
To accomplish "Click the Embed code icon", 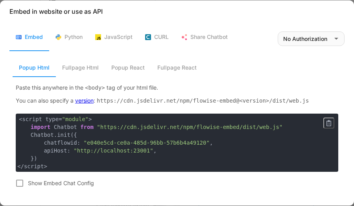I will coord(18,37).
